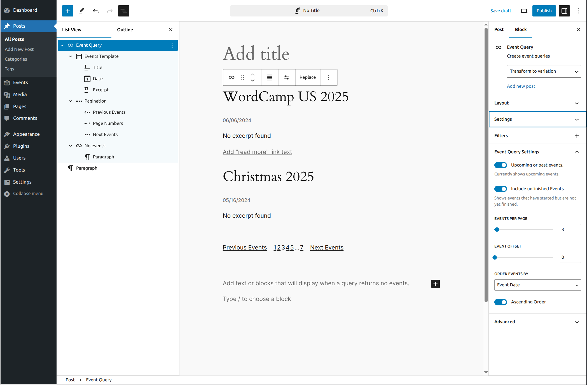This screenshot has height=385, width=587.
Task: Select the Tools pencil icon
Action: (x=82, y=11)
